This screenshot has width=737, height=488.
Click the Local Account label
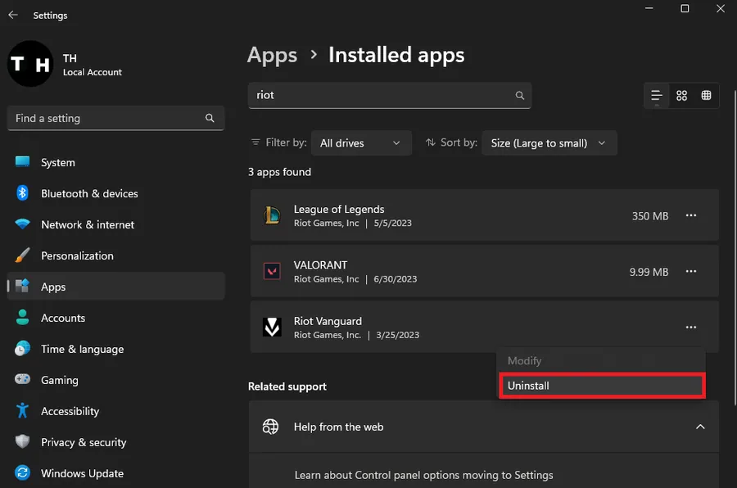[92, 72]
